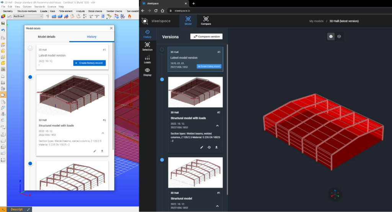Select the radio circle for Latest model version in steelspace
The image size is (392, 212).
(162, 49)
